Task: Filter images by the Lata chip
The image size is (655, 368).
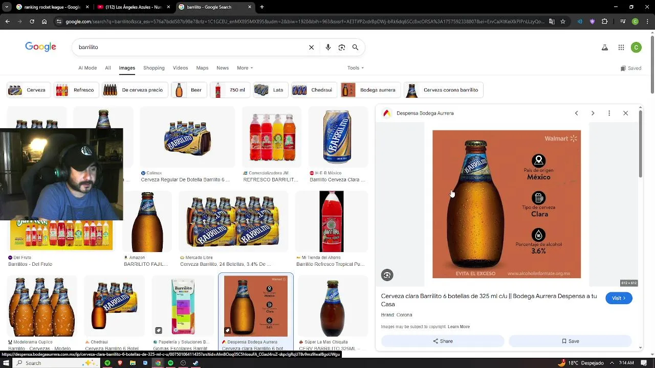Action: [270, 90]
